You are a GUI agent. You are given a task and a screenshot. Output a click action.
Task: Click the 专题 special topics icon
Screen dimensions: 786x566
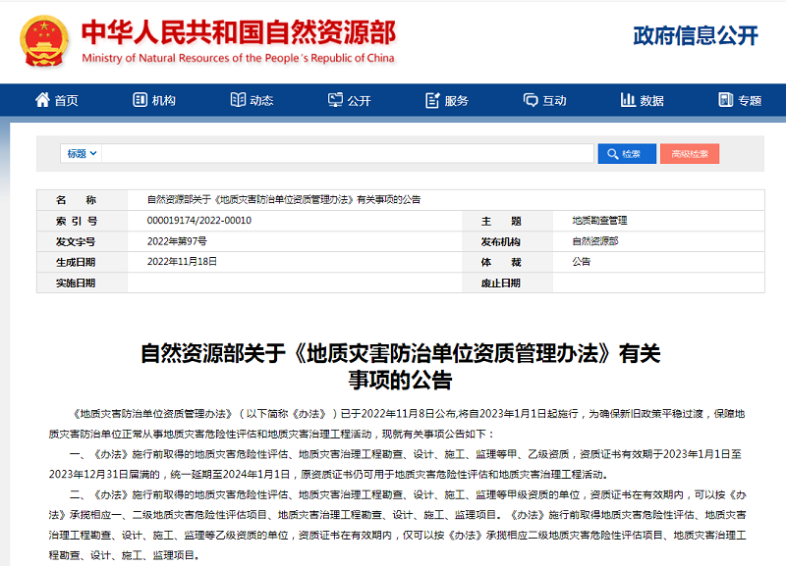pos(726,100)
